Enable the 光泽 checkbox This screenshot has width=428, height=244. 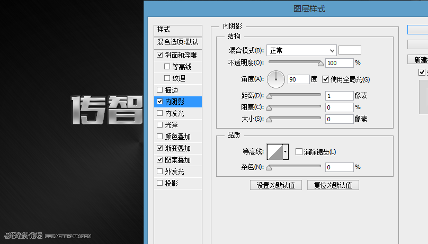159,124
